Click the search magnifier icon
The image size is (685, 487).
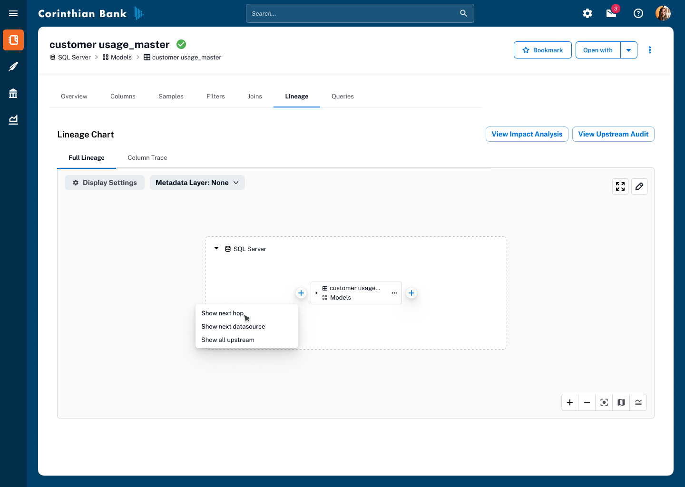pyautogui.click(x=463, y=13)
